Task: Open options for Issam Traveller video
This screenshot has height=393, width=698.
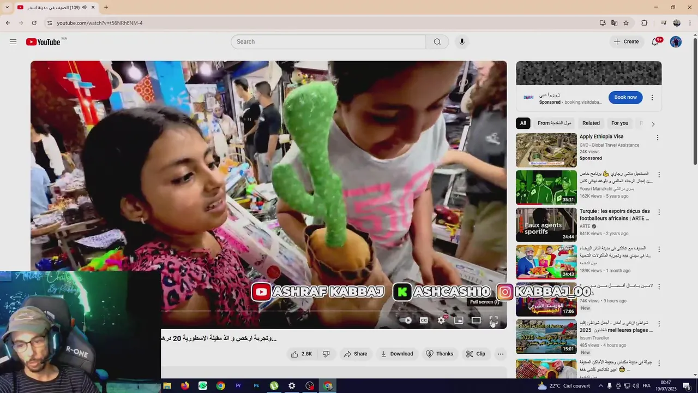Action: click(x=659, y=324)
